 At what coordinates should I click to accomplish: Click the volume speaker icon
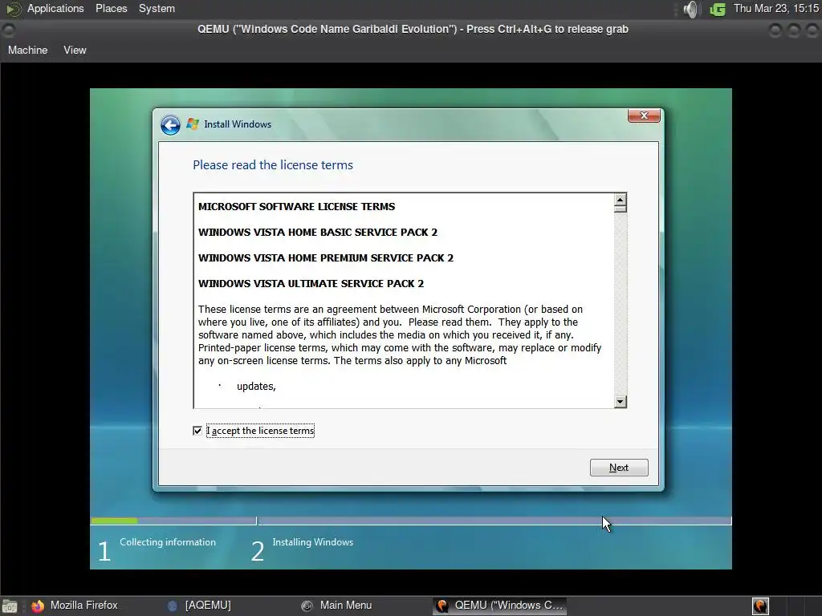tap(691, 9)
